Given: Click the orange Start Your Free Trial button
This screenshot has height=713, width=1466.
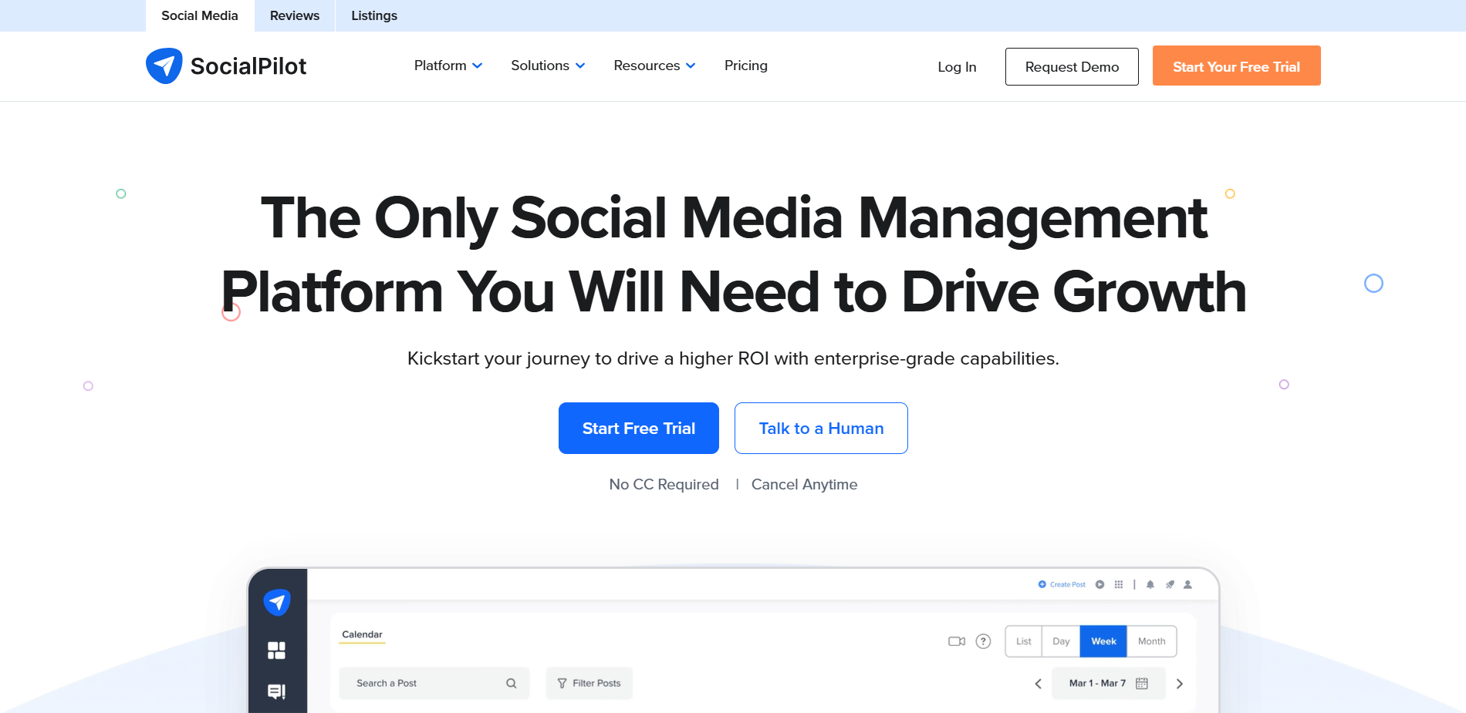Looking at the screenshot, I should click(1236, 66).
